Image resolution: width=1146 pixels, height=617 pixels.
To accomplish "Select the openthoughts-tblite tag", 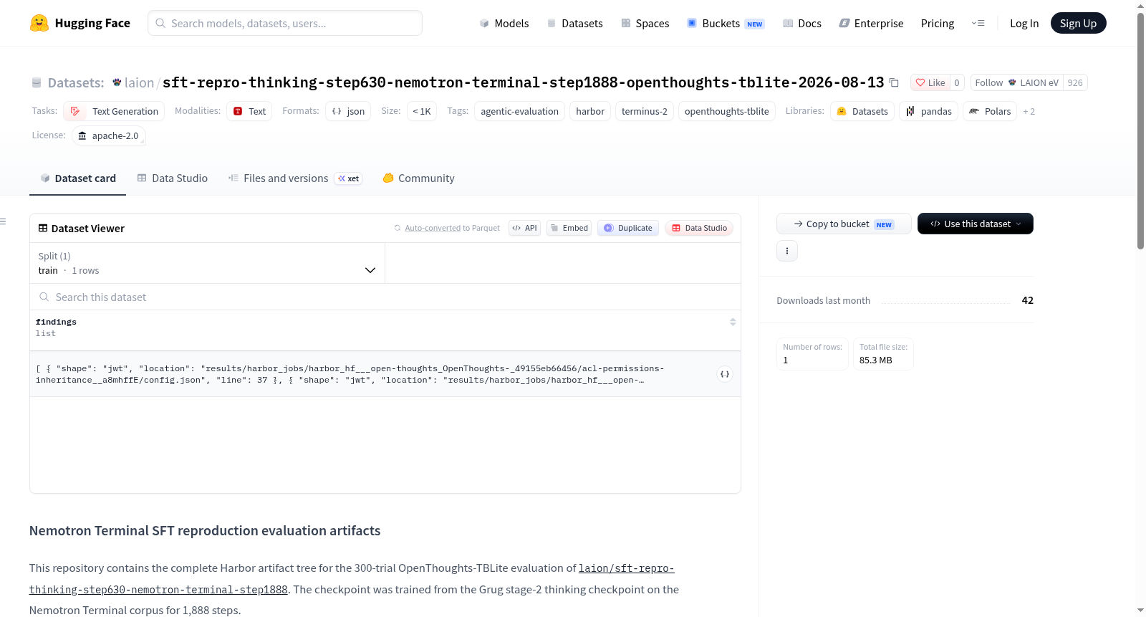I will (x=726, y=111).
